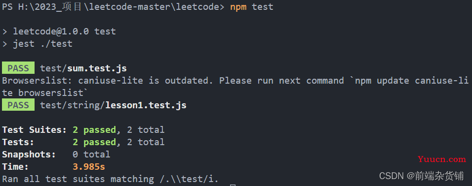The image size is (472, 186).
Task: Click the Snapshots 0 total line
Action: pyautogui.click(x=56, y=155)
